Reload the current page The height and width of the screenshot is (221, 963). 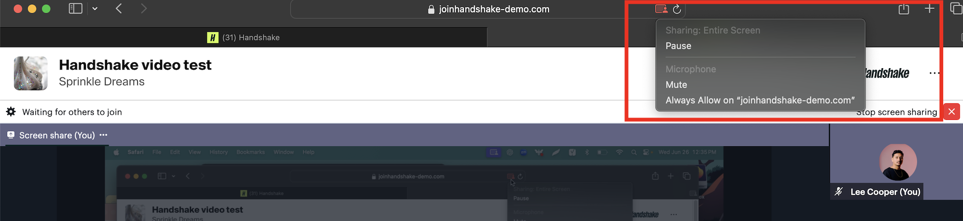coord(677,9)
